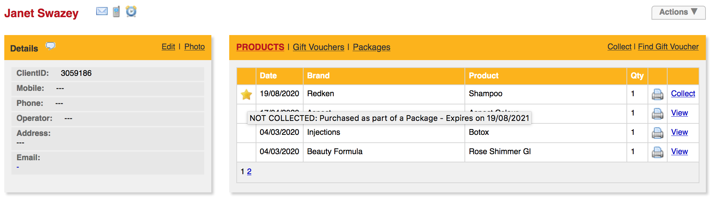Print the Redken Shampoo row
713x201 pixels.
pyautogui.click(x=658, y=94)
